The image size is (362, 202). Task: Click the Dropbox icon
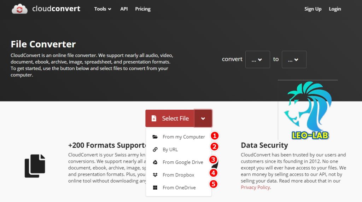coord(155,175)
